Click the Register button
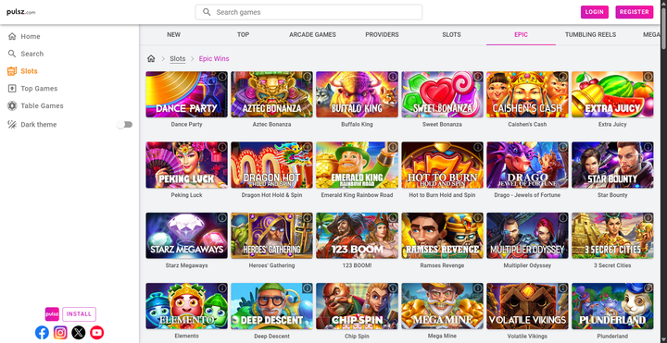This screenshot has height=343, width=667. pos(634,12)
